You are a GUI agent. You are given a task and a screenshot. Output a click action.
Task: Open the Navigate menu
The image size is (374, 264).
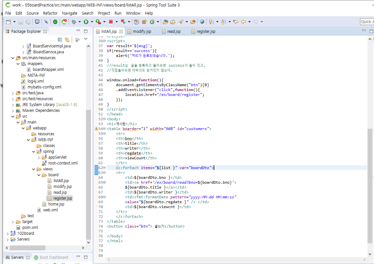coord(70,13)
